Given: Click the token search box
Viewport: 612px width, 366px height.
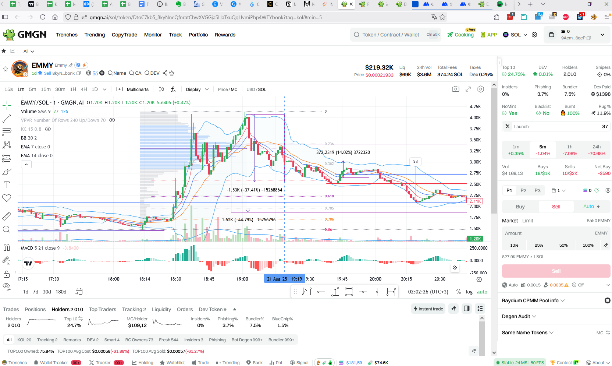Looking at the screenshot, I should (x=395, y=35).
